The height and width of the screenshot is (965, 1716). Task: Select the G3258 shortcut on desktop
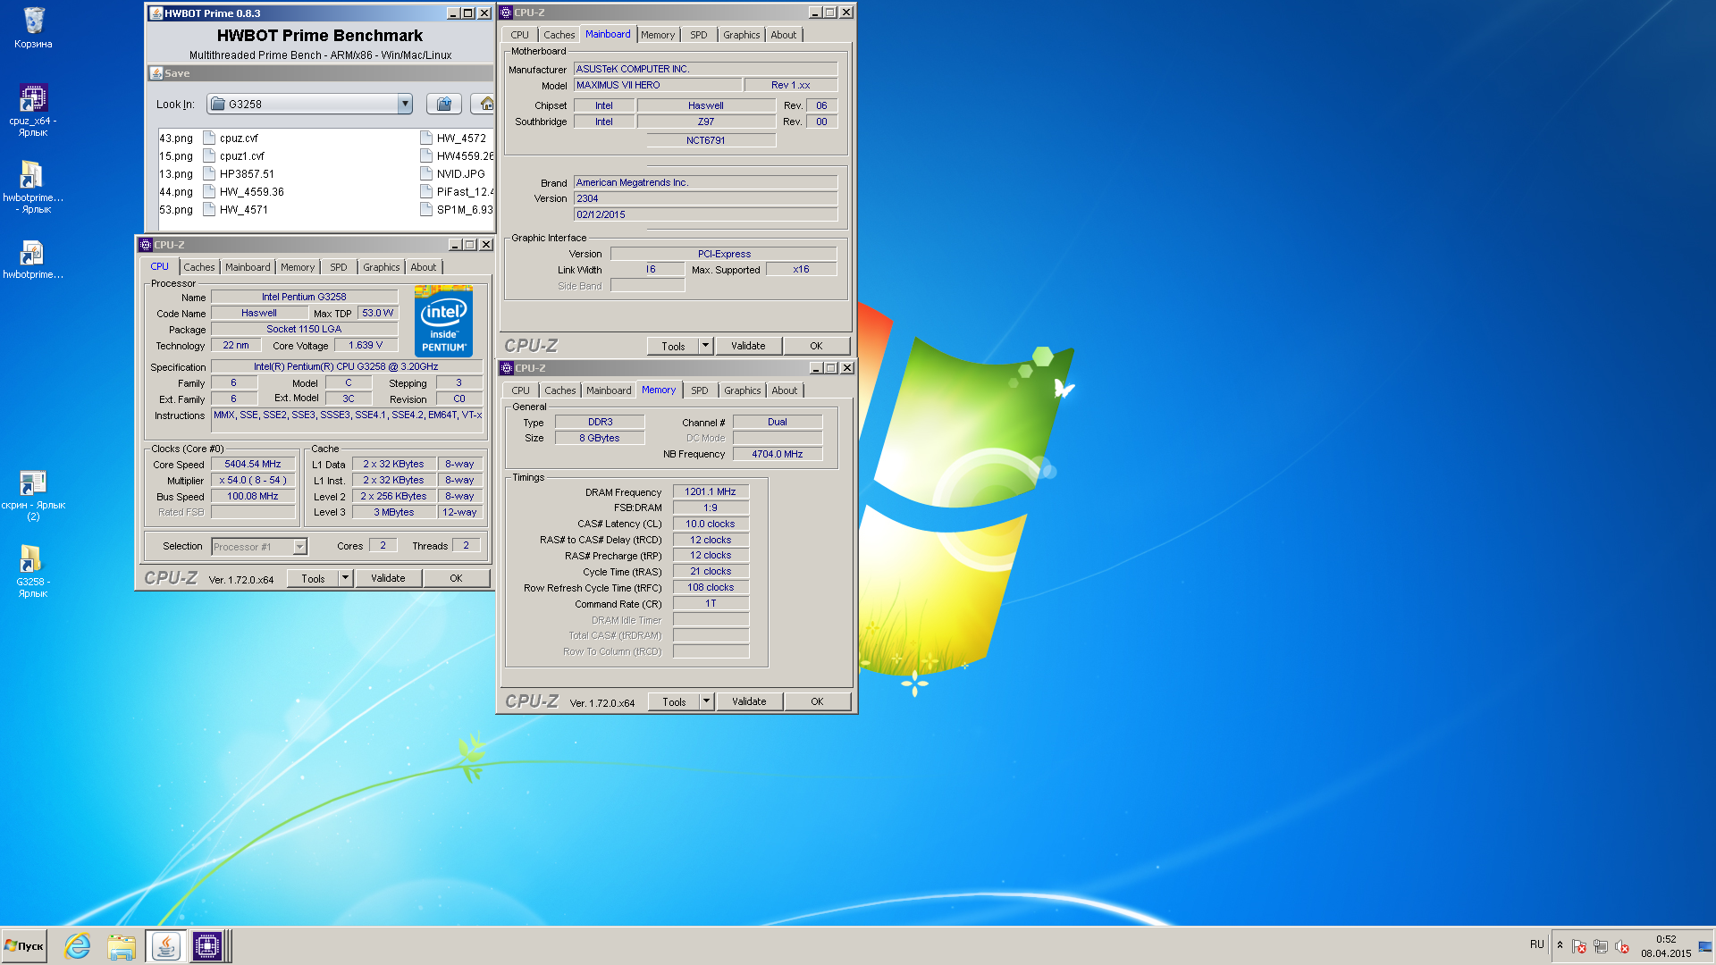point(33,572)
